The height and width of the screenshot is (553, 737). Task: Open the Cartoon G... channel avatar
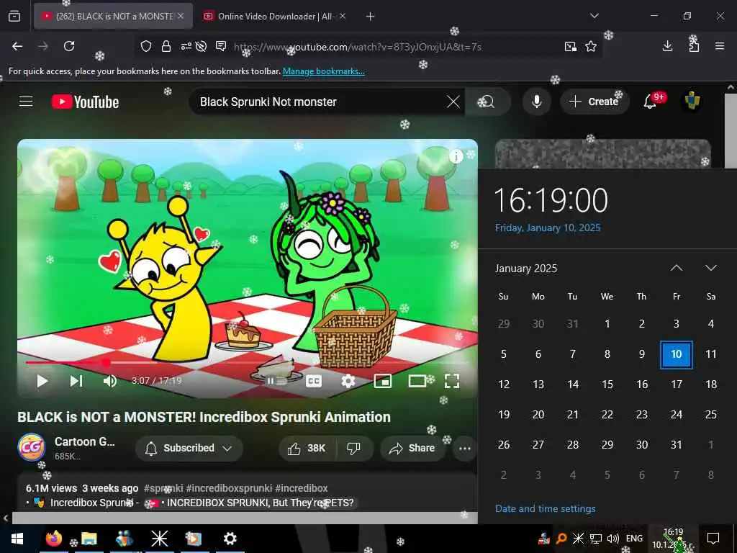click(x=32, y=447)
